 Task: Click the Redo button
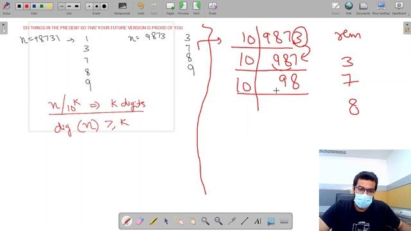pos(154,8)
